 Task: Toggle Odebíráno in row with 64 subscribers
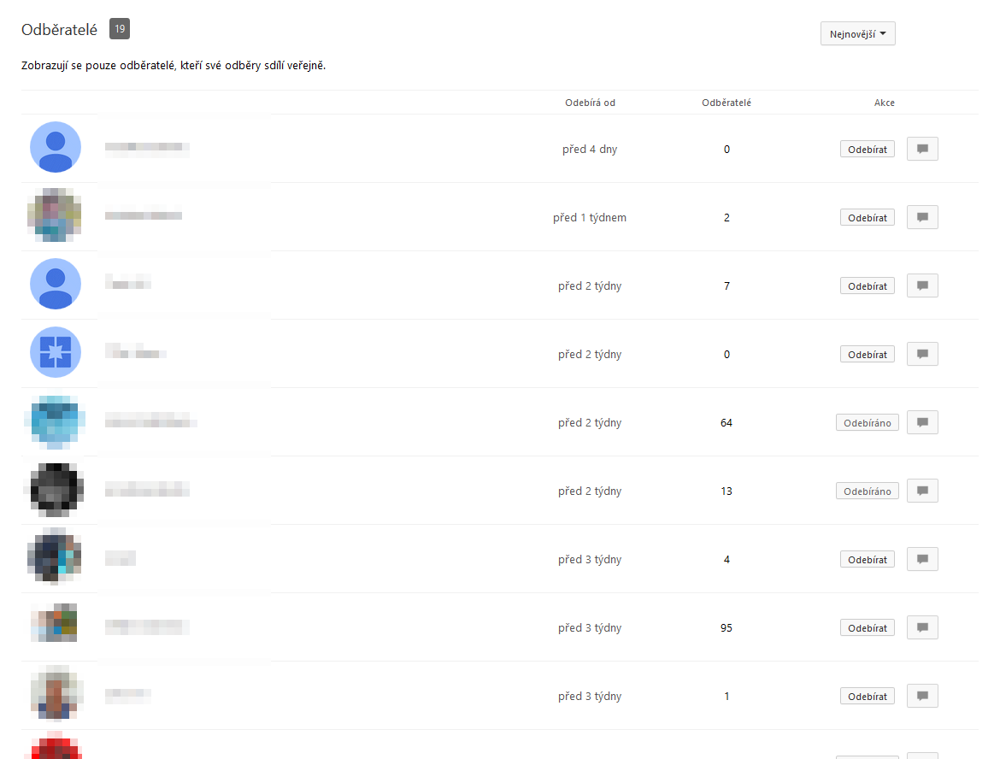pyautogui.click(x=868, y=422)
